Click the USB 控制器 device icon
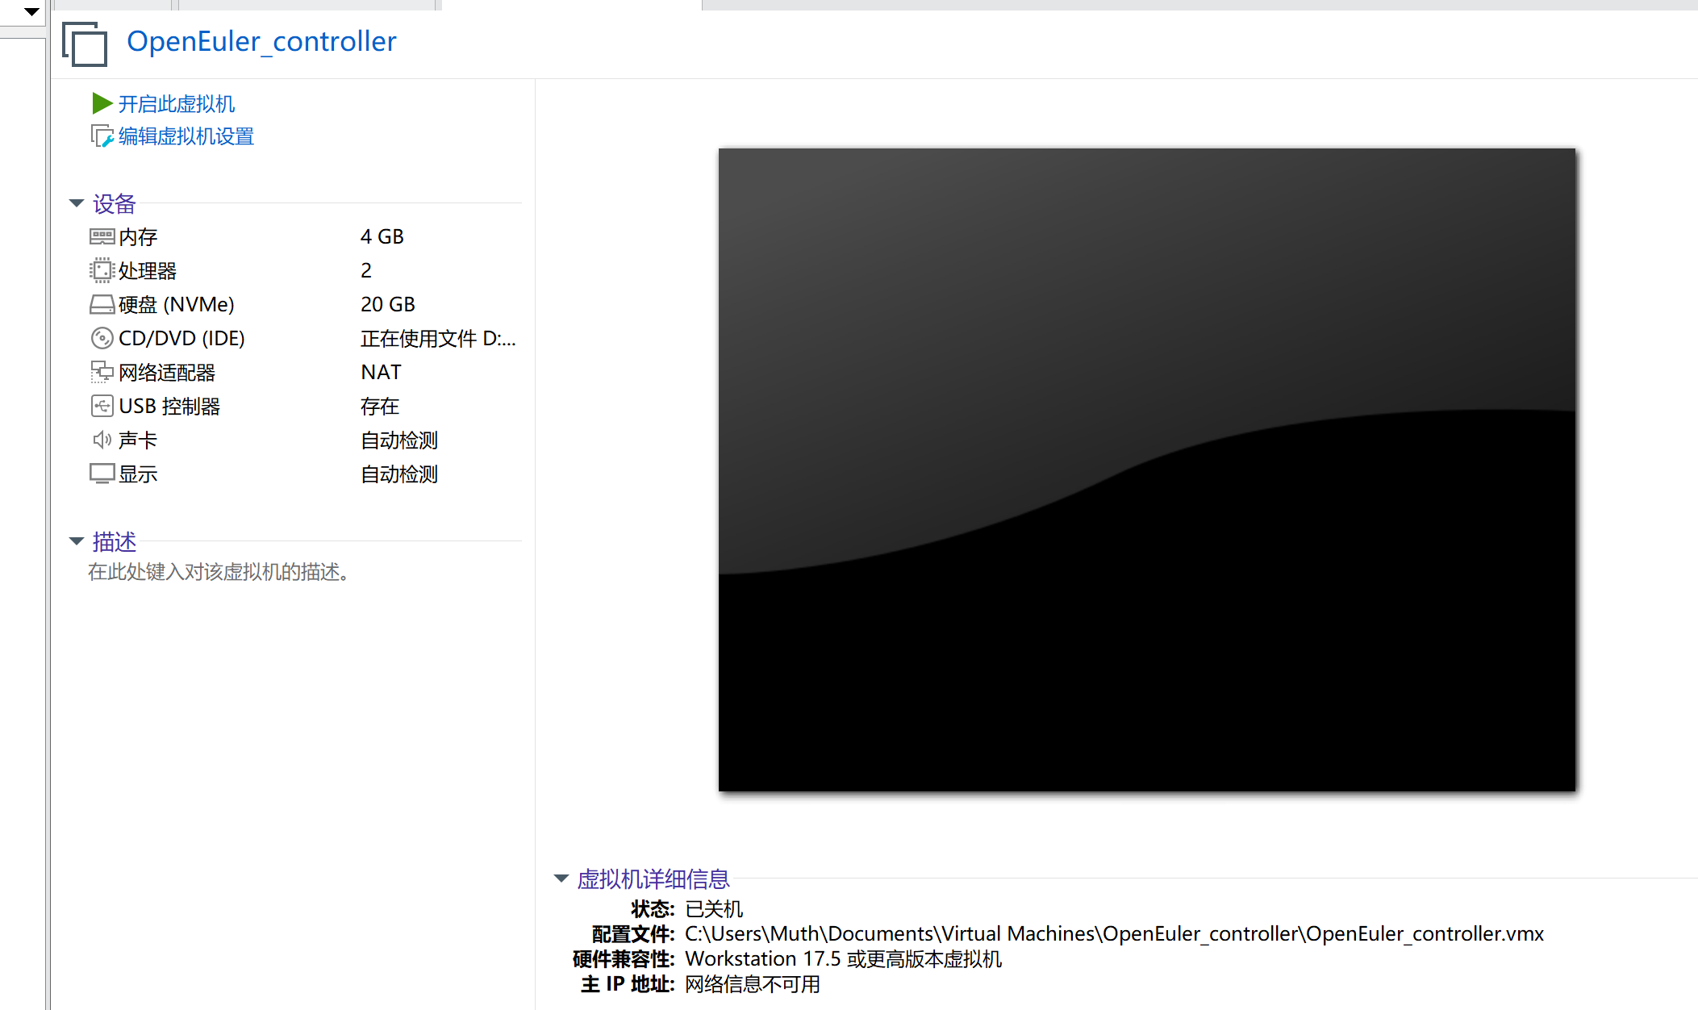Screen dimensions: 1698x1010 tap(102, 406)
